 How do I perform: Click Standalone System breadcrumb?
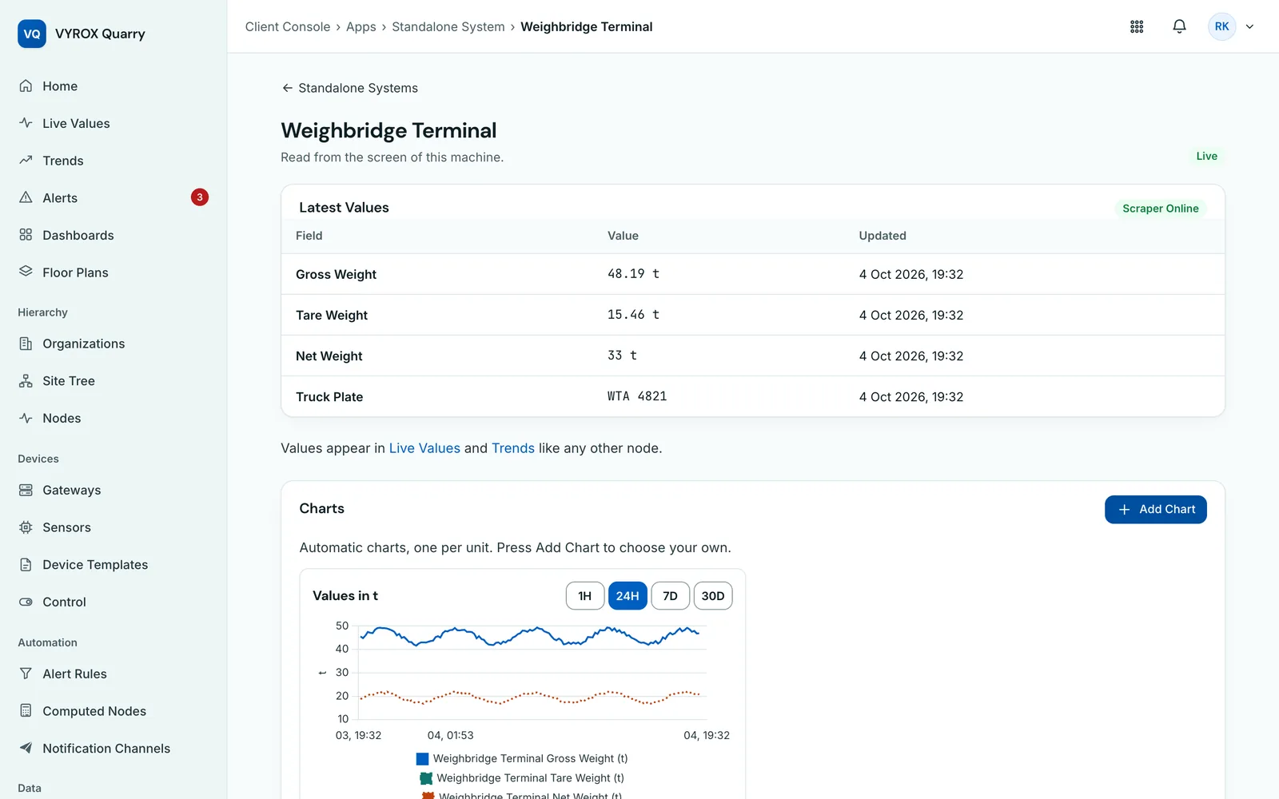pyautogui.click(x=448, y=26)
